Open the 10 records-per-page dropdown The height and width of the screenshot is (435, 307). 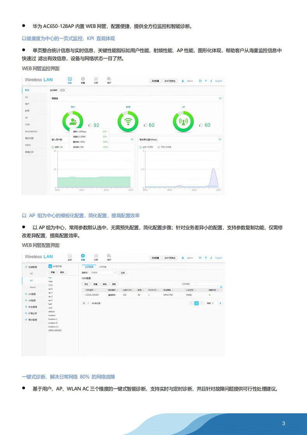pyautogui.click(x=85, y=303)
